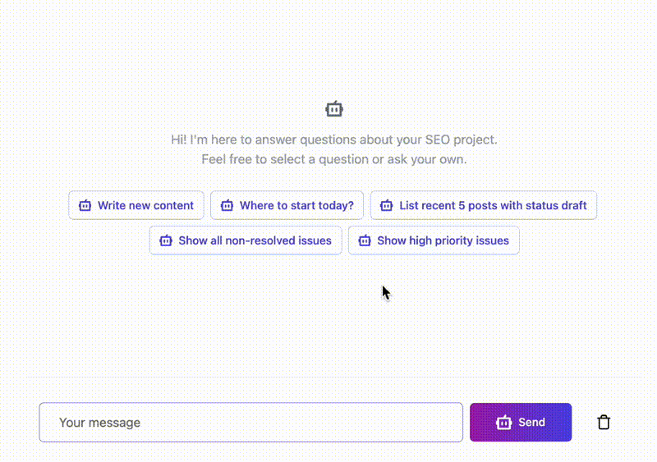Click robot icon beside "List recent 5 posts"
This screenshot has height=462, width=657.
(x=387, y=206)
